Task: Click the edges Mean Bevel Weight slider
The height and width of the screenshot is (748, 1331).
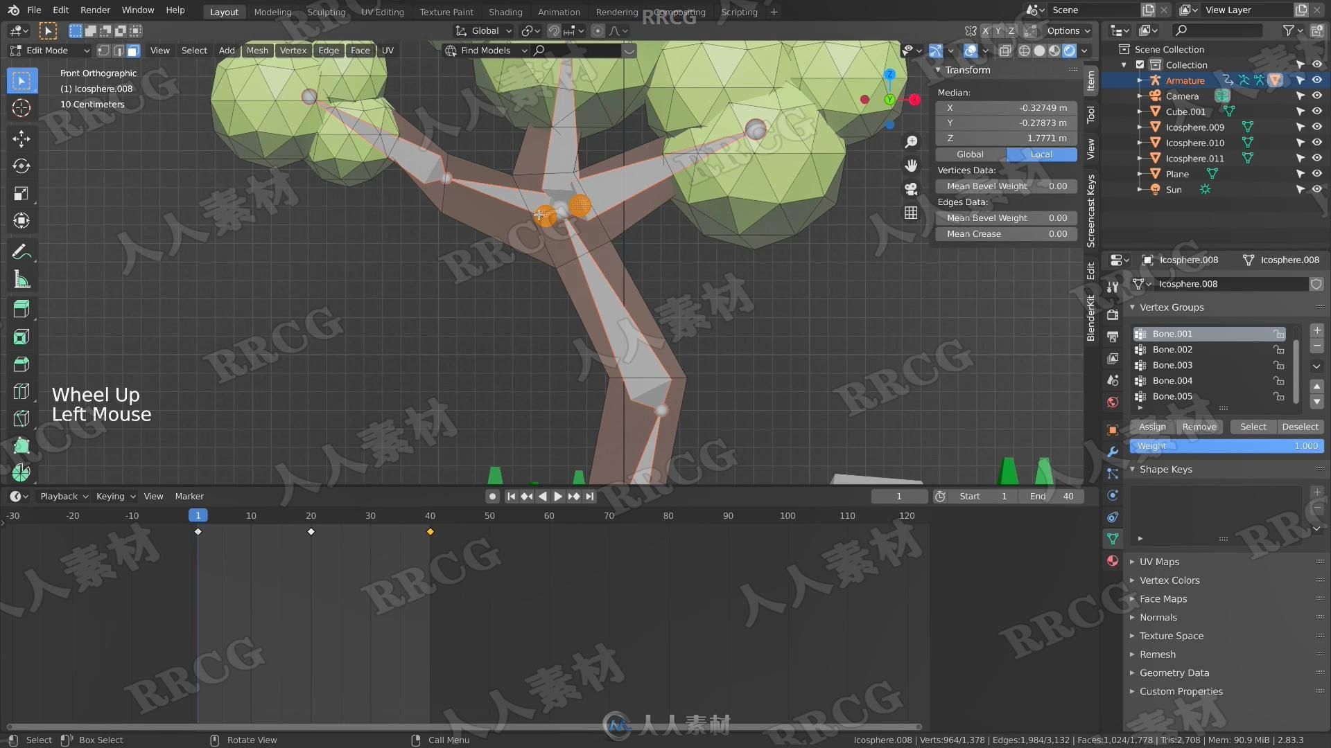Action: tap(1006, 218)
